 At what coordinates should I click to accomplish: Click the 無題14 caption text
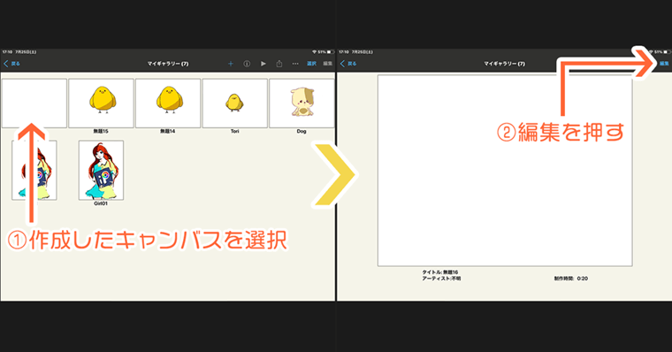tap(168, 131)
